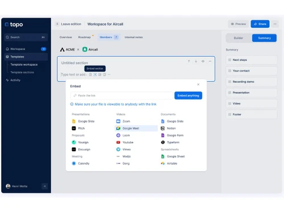Open section more options menu icon
Image resolution: width=284 pixels, height=213 pixels.
(x=210, y=61)
